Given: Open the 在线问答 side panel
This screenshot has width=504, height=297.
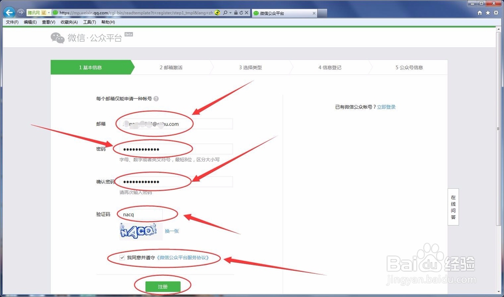Looking at the screenshot, I should (453, 207).
